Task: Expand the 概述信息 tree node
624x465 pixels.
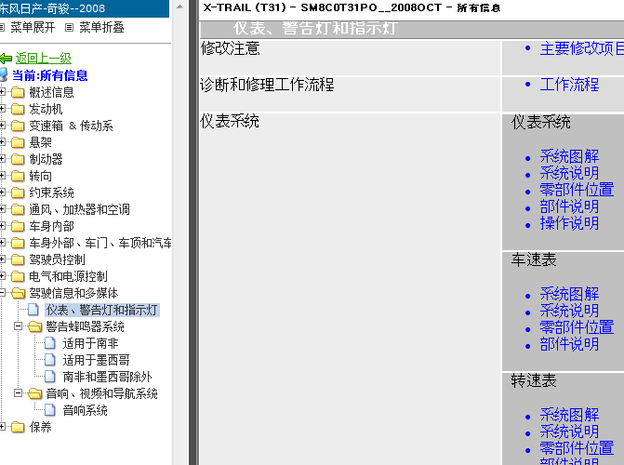Action: (4, 93)
